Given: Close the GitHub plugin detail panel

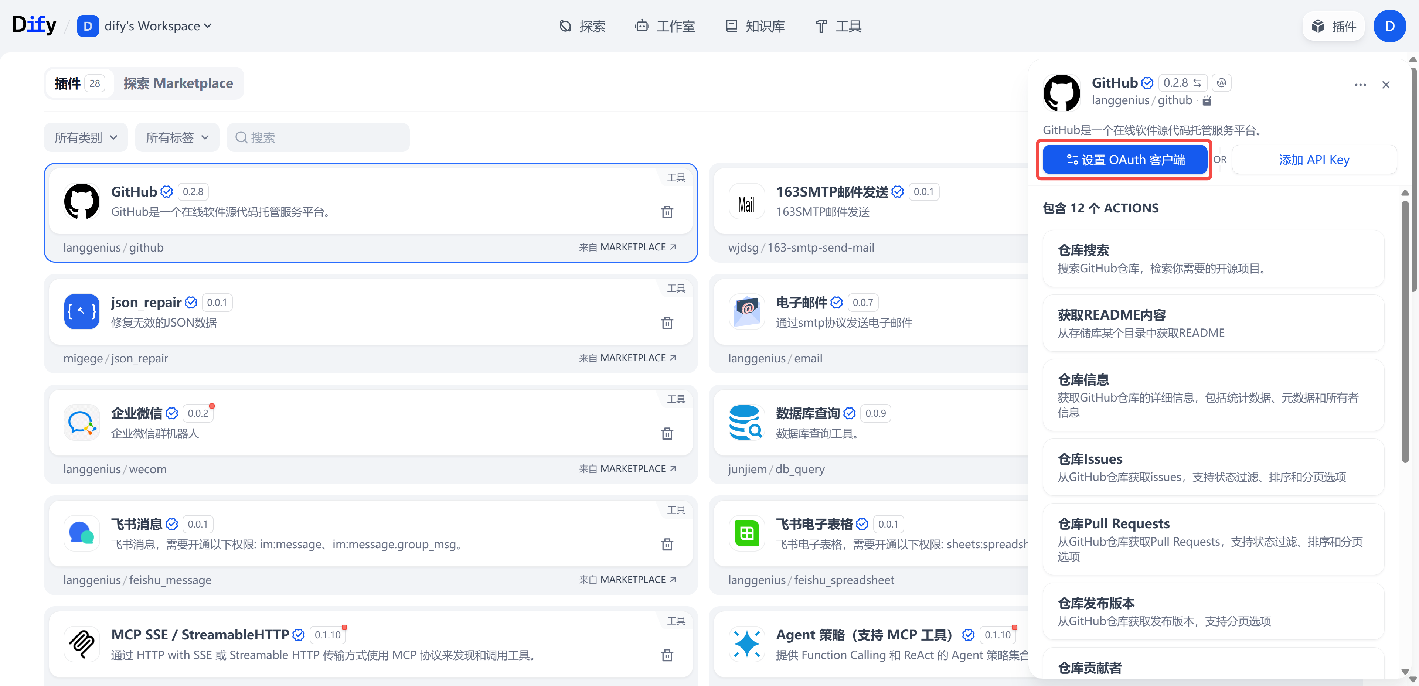Looking at the screenshot, I should pos(1386,85).
